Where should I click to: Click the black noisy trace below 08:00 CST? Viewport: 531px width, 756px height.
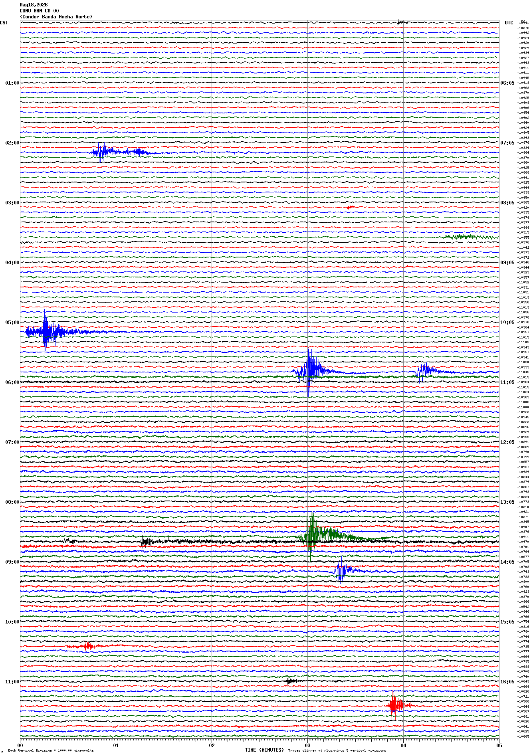click(x=260, y=542)
